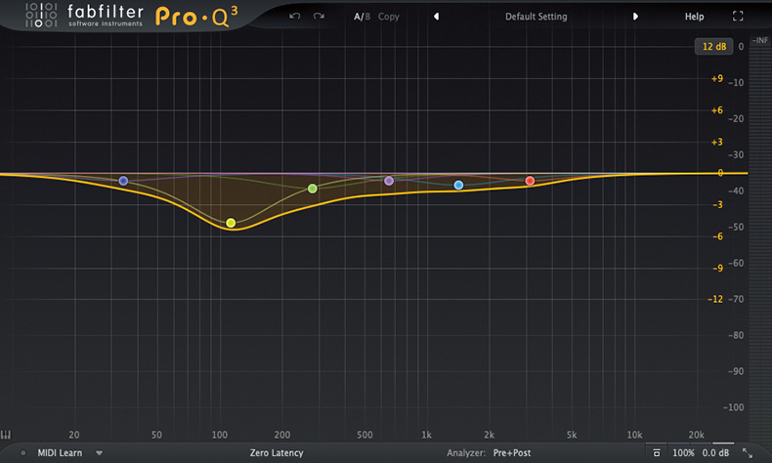772x463 pixels.
Task: Click the -50 analyzer scale label
Action: coord(736,228)
